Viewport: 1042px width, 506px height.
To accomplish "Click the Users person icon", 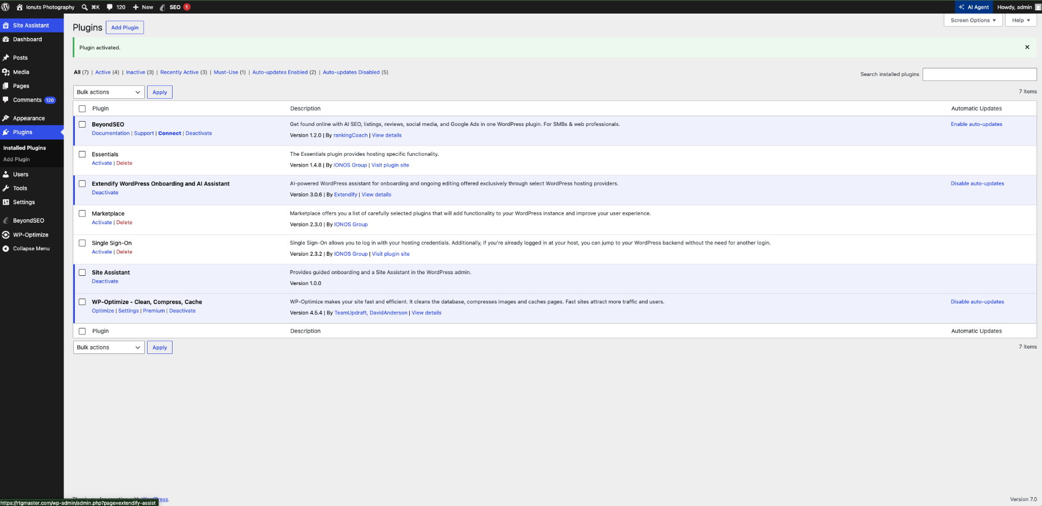I will click(x=6, y=174).
